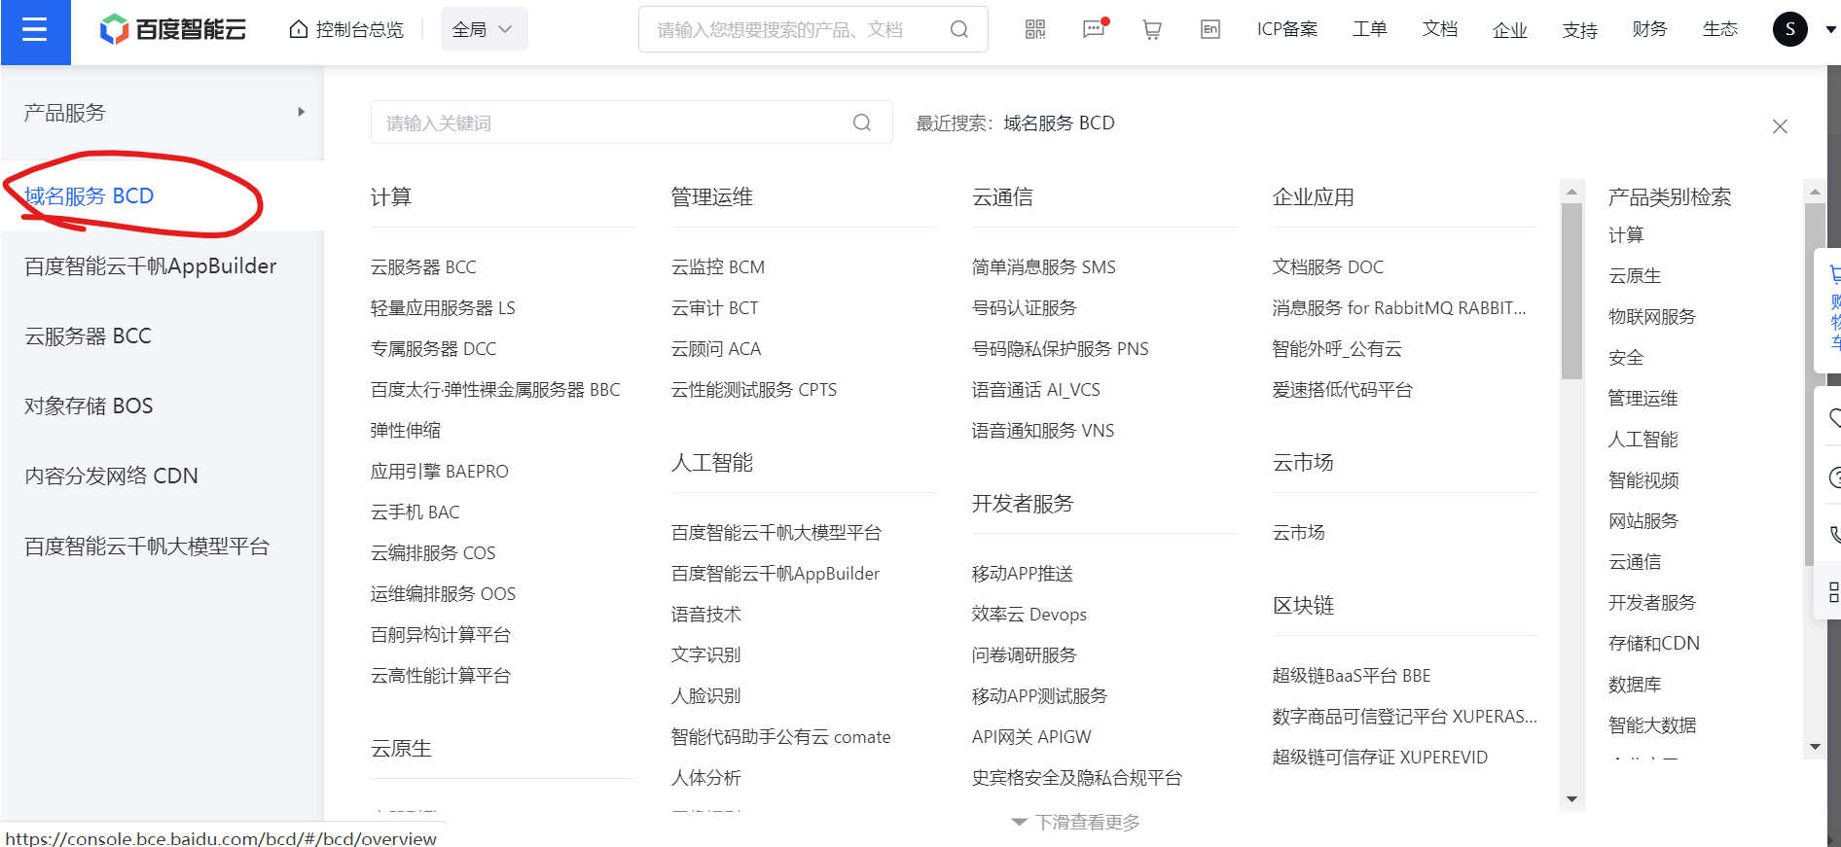Click the top search magnifier icon
Viewport: 1841px width, 847px height.
(959, 30)
